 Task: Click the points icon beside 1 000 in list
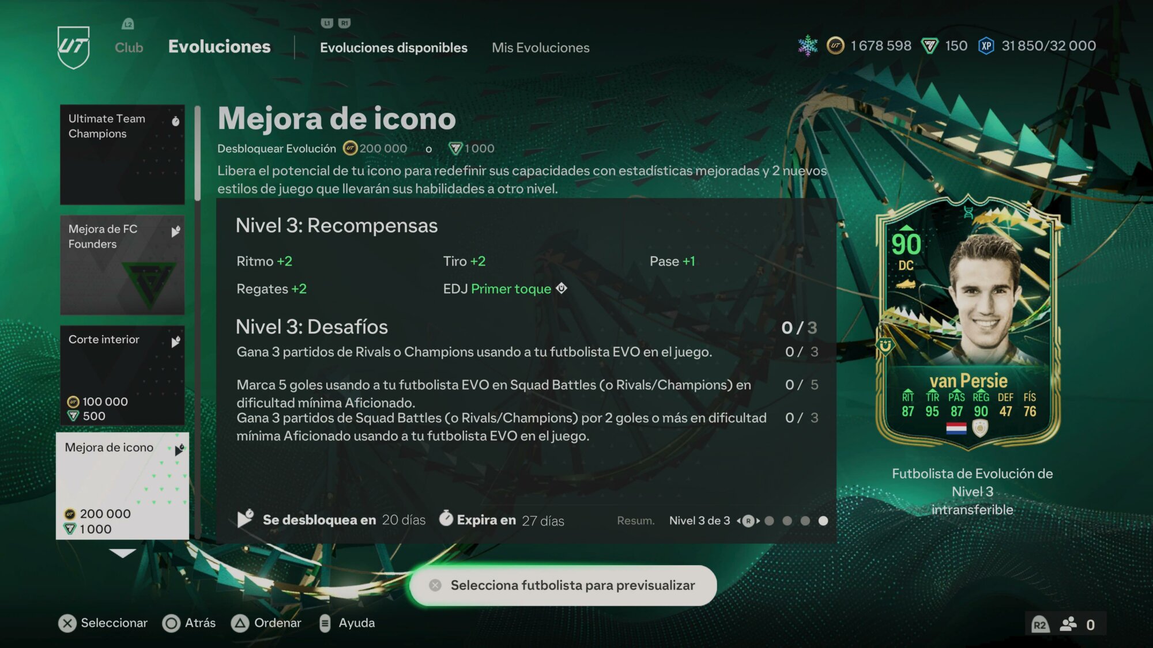tap(70, 529)
